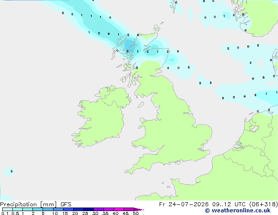The width and height of the screenshot is (278, 215).
Task: Click the '30' legend scale value
Action: click(x=95, y=213)
